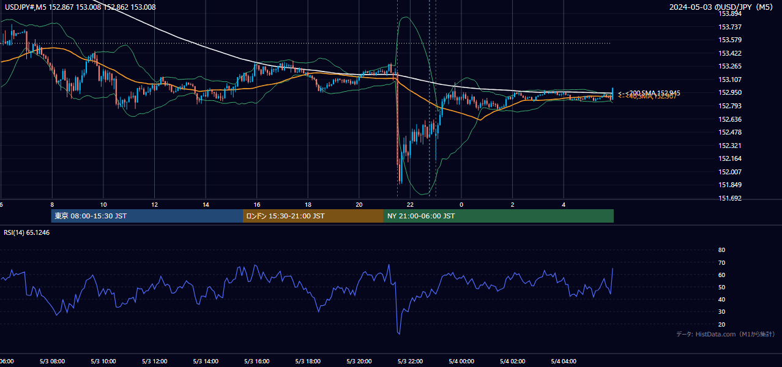Click price axis value 152.478
The height and width of the screenshot is (367, 782).
coord(729,132)
